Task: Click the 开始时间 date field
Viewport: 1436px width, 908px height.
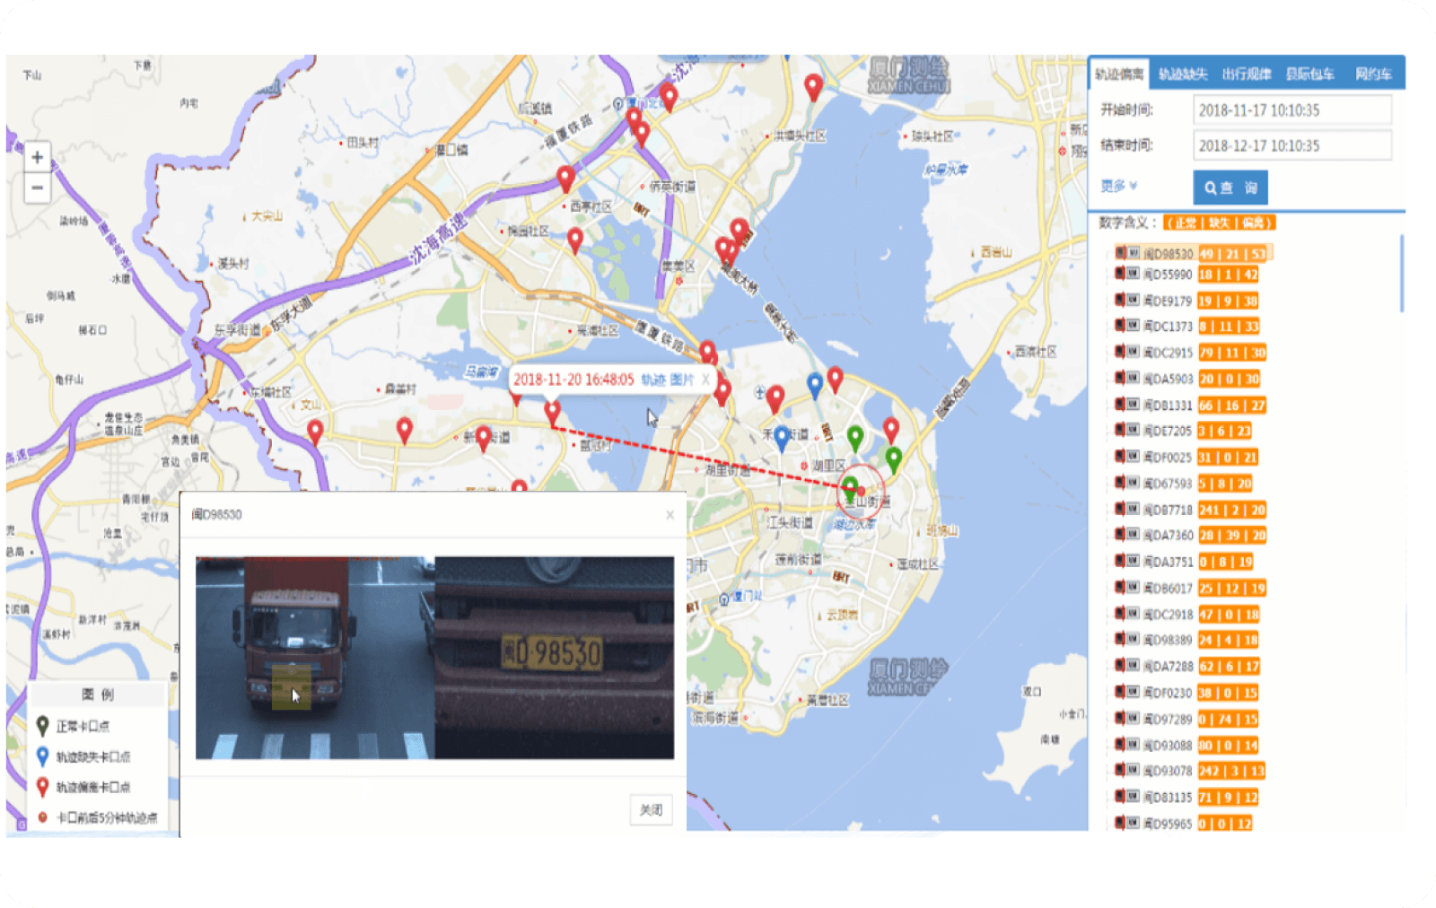Action: pos(1292,110)
